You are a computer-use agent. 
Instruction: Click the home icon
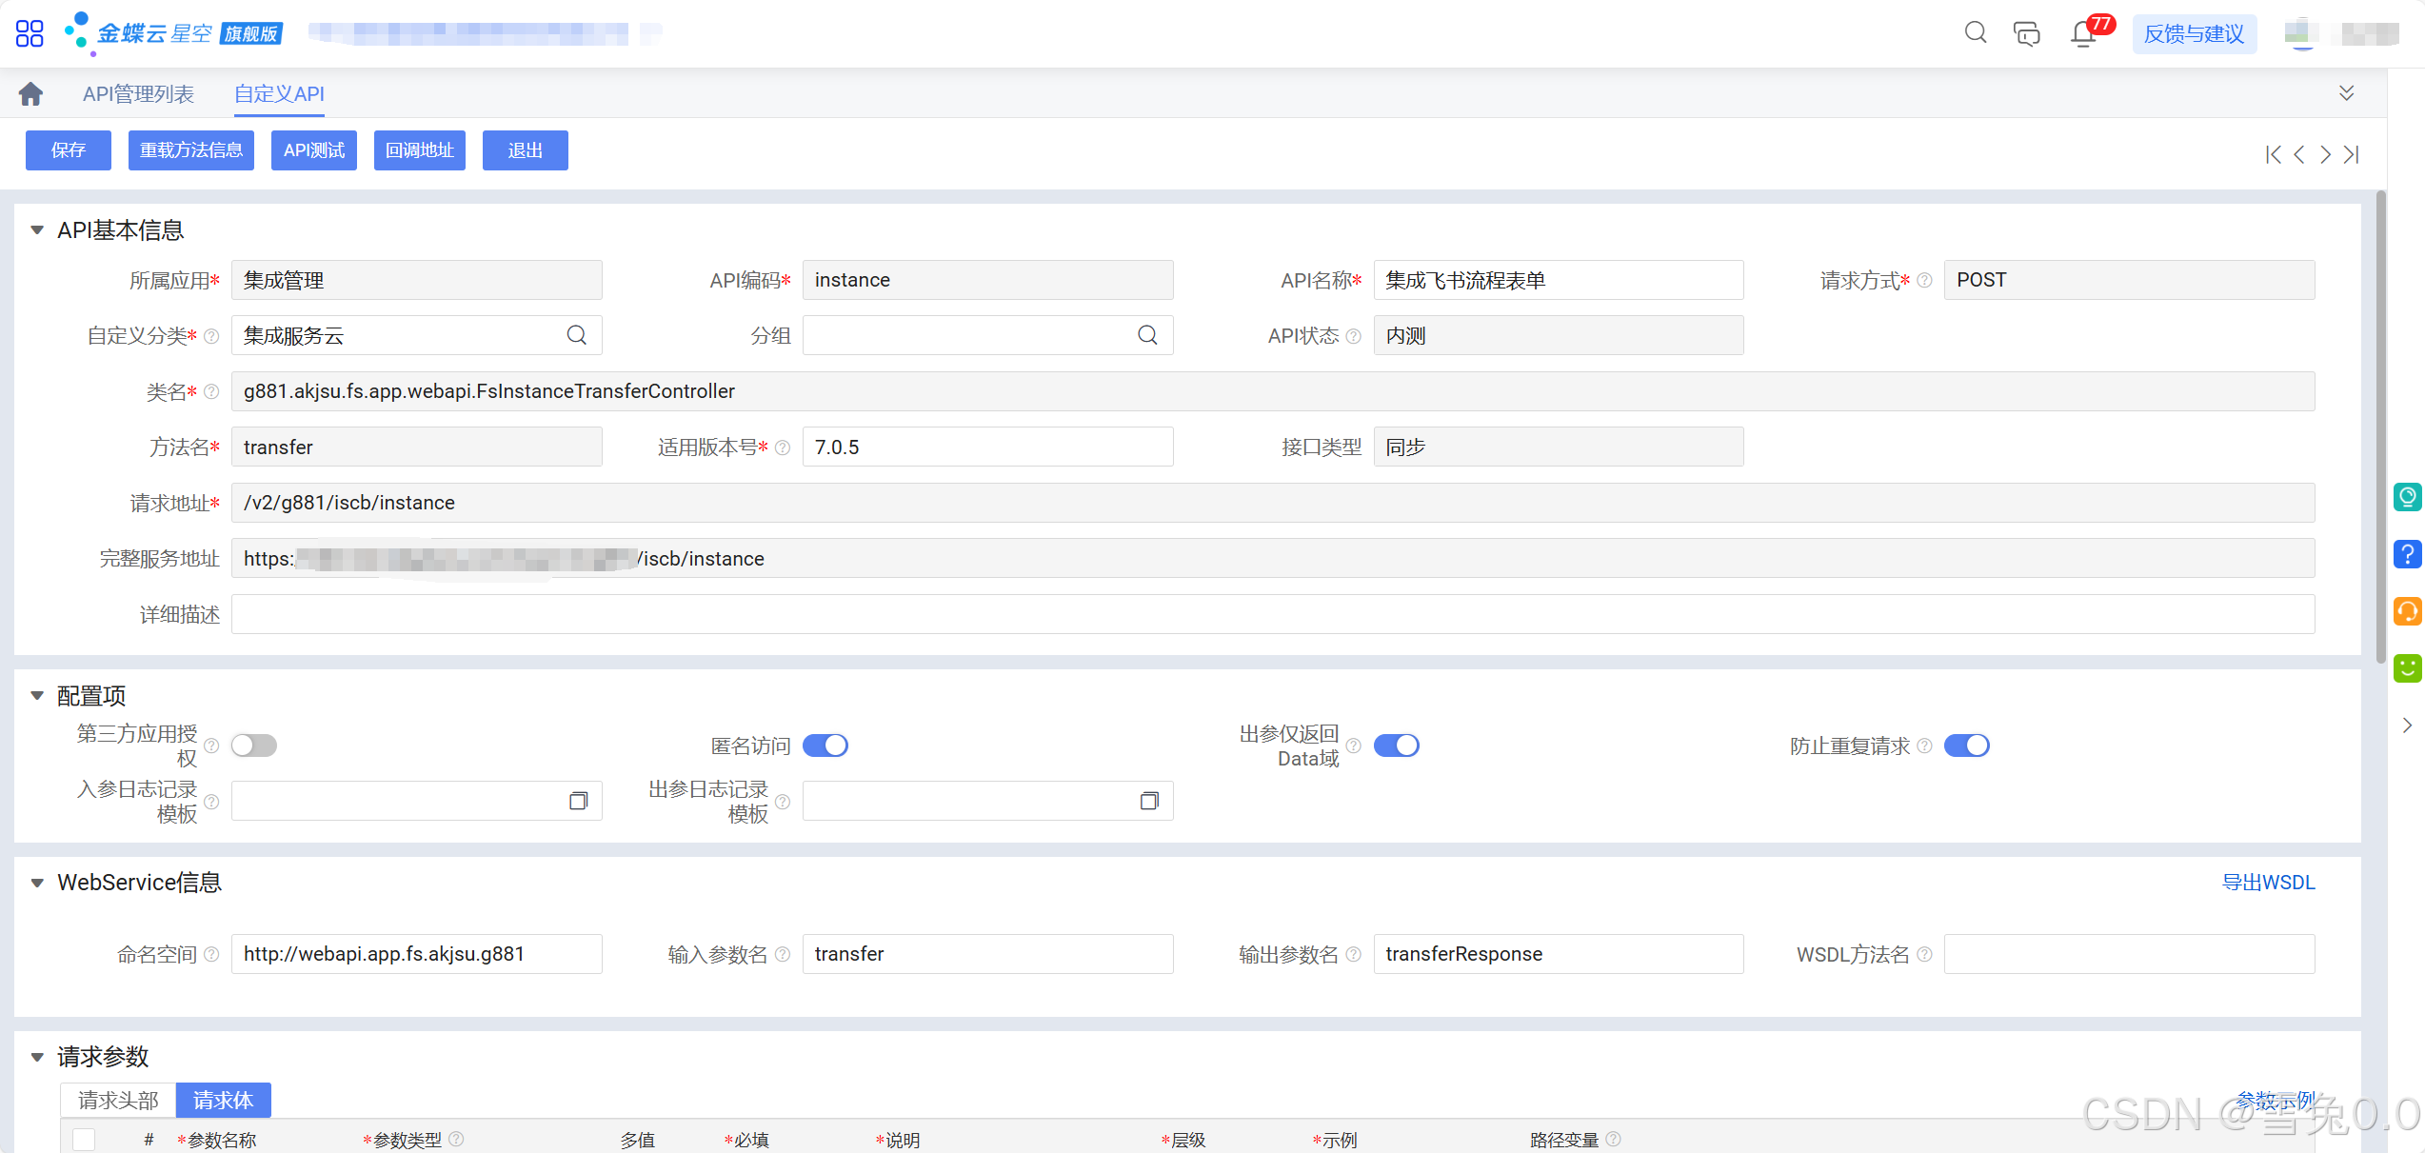(x=30, y=93)
